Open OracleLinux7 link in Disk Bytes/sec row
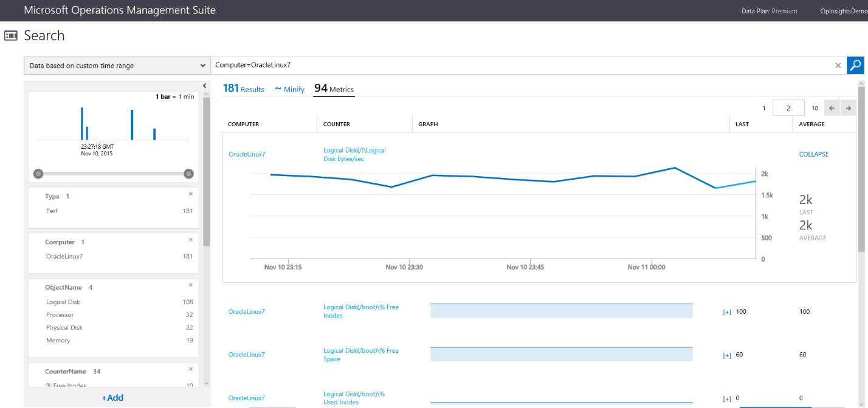This screenshot has height=408, width=868. point(247,154)
